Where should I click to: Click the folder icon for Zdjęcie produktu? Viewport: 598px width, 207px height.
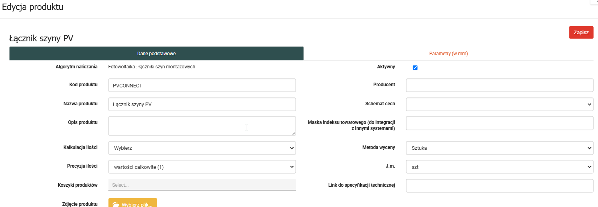pyautogui.click(x=116, y=204)
